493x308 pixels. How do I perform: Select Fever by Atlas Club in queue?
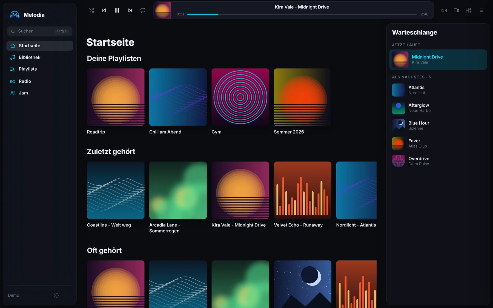pyautogui.click(x=438, y=143)
